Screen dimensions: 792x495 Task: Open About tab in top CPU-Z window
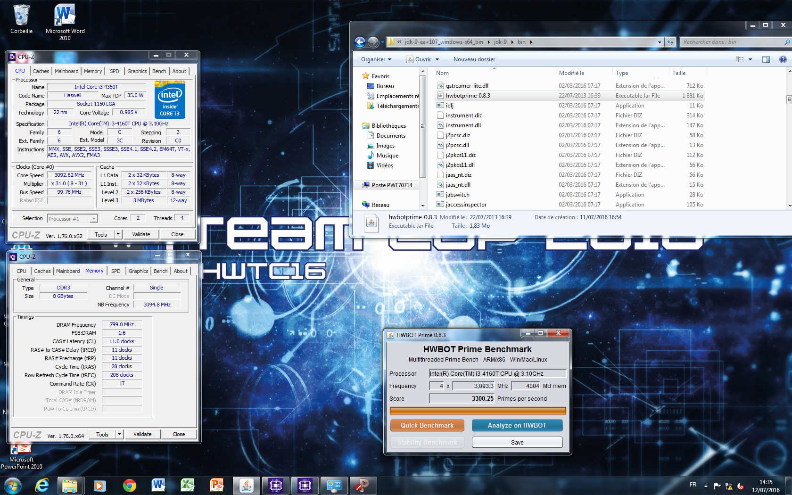[x=179, y=71]
